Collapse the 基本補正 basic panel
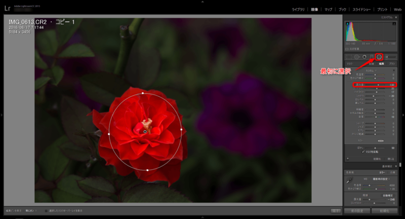 396,166
